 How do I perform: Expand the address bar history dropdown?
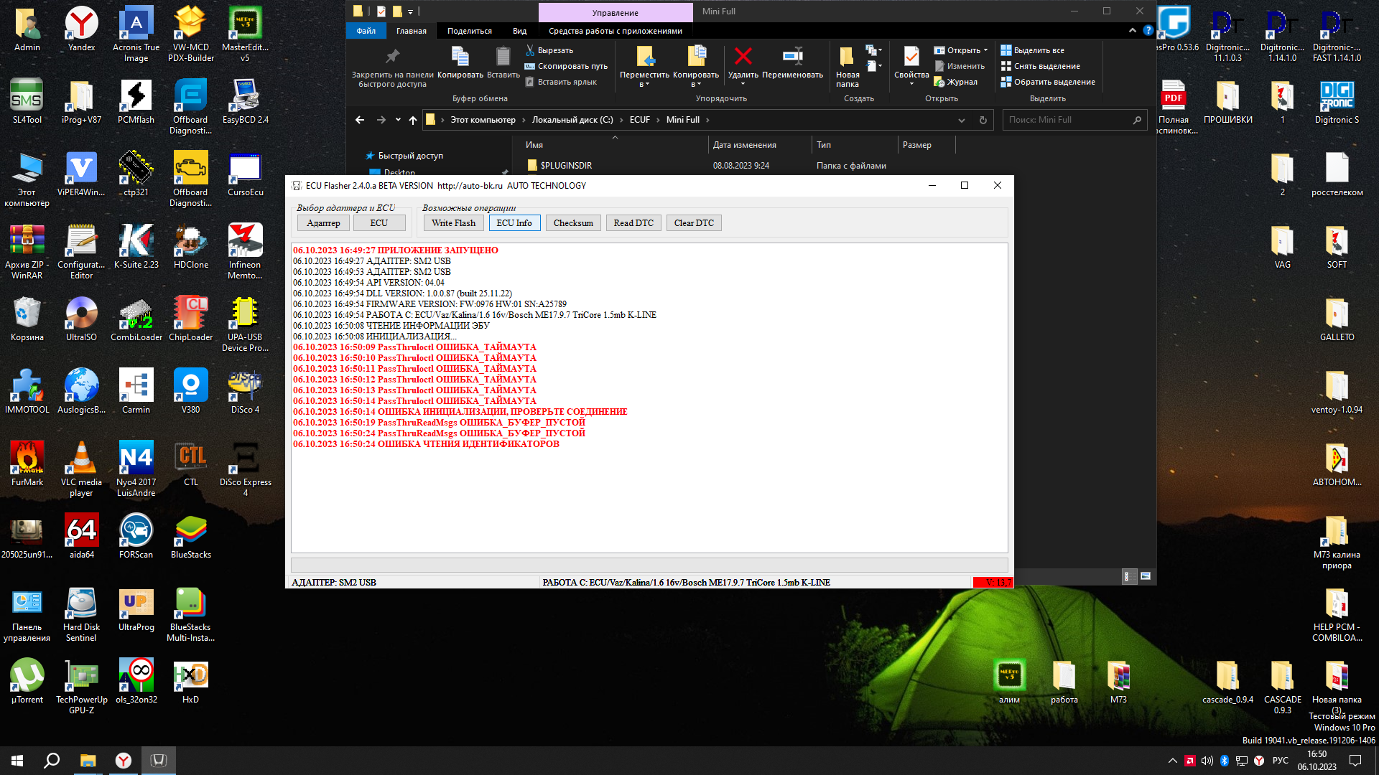961,120
